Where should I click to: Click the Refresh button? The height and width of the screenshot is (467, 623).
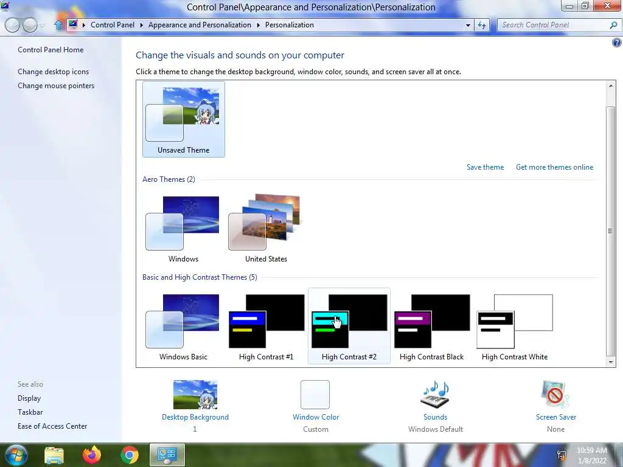coord(482,25)
